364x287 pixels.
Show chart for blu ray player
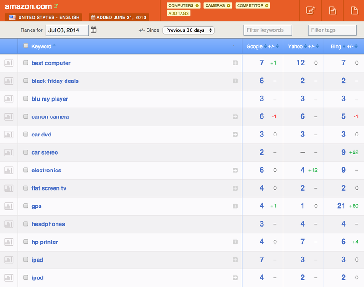[x=9, y=99]
